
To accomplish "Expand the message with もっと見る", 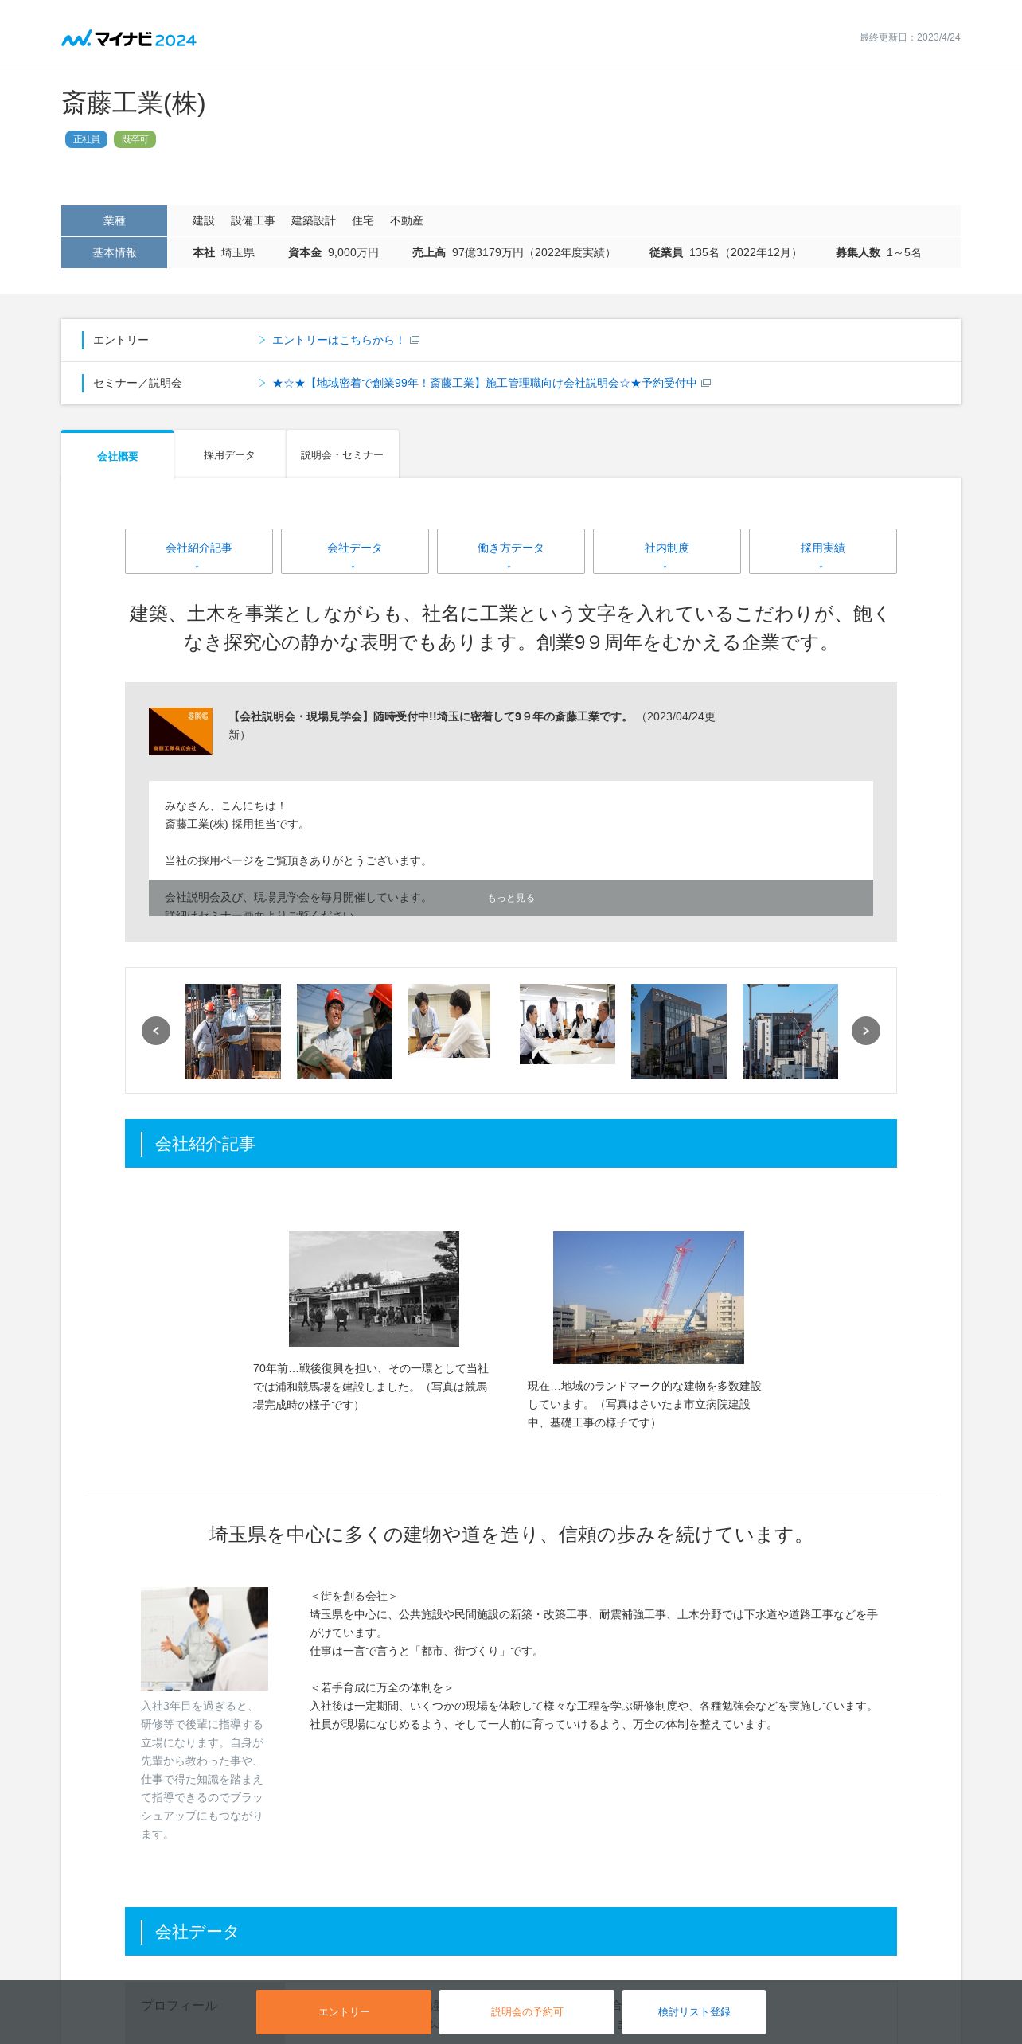I will [x=511, y=898].
